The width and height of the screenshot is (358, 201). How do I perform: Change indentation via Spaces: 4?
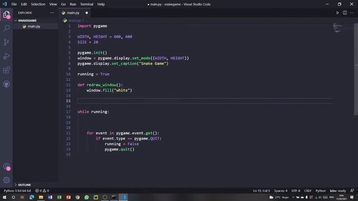click(281, 190)
